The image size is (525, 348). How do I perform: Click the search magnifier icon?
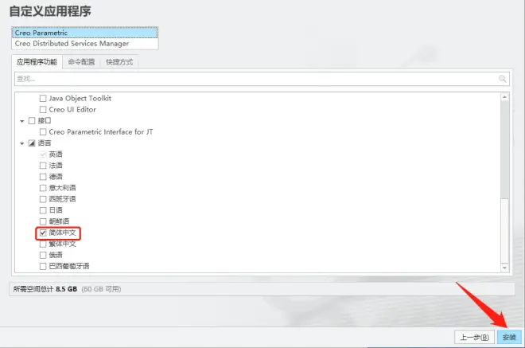[x=502, y=79]
